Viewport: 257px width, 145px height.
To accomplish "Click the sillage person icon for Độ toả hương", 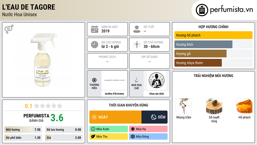I will (x=137, y=45).
